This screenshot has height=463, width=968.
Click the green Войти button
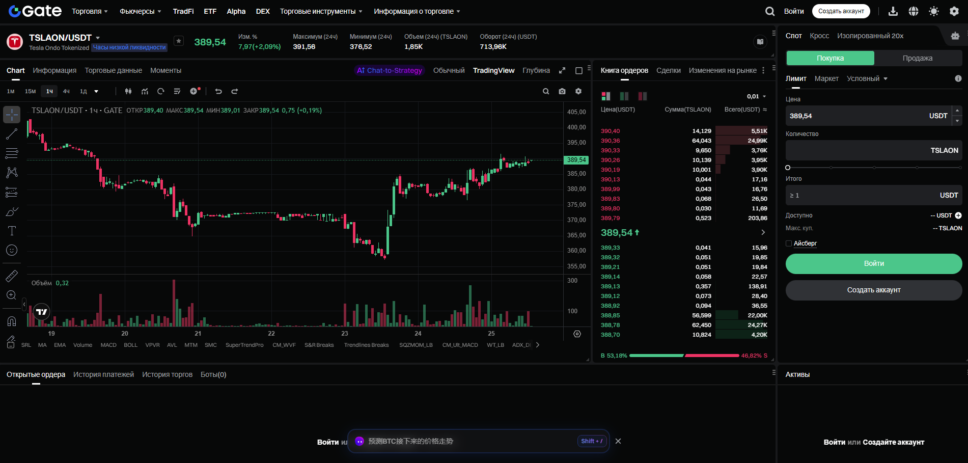874,263
